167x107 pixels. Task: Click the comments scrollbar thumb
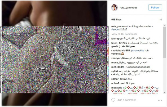click(x=165, y=42)
